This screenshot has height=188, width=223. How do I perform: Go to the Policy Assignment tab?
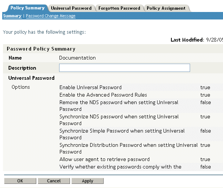166,8
